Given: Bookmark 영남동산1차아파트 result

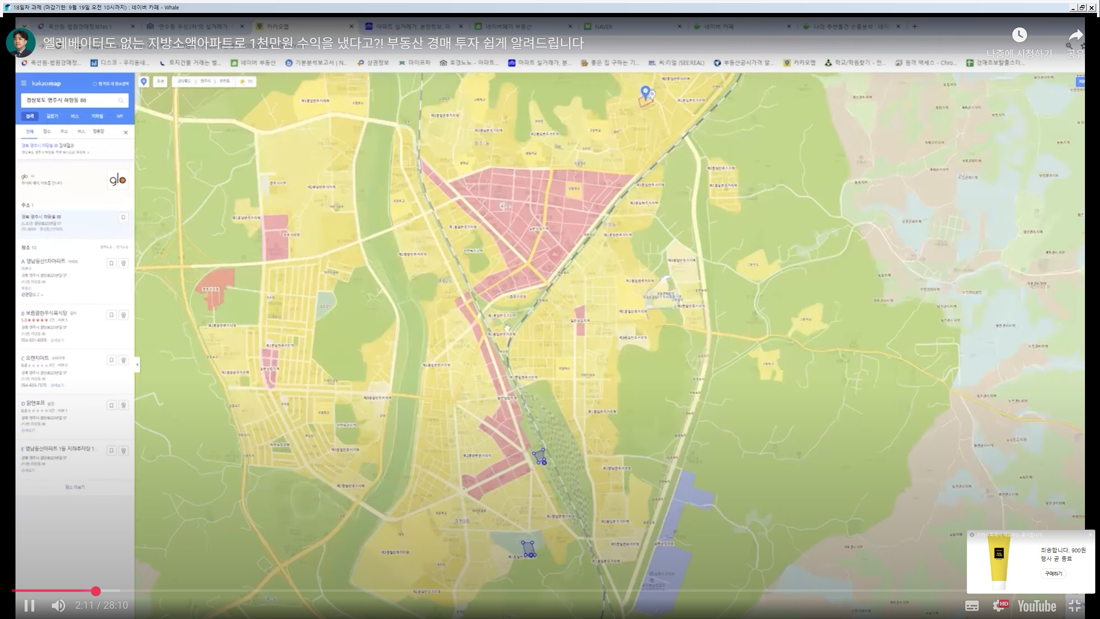Looking at the screenshot, I should 111,263.
